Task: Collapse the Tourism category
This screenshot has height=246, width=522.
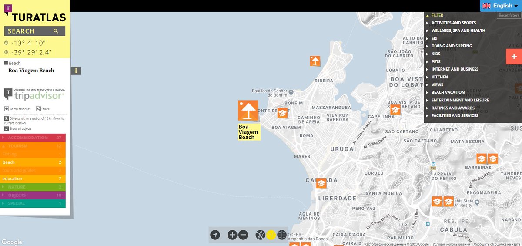Action: click(x=33, y=146)
